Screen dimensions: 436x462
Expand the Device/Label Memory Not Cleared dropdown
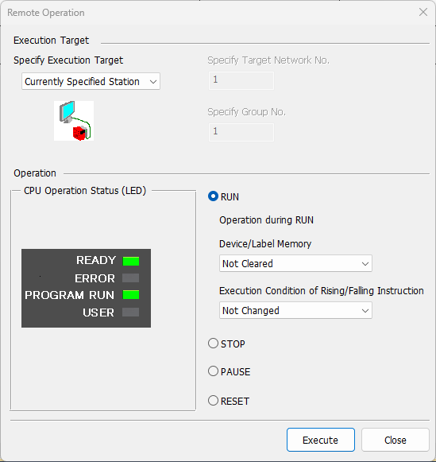(295, 263)
